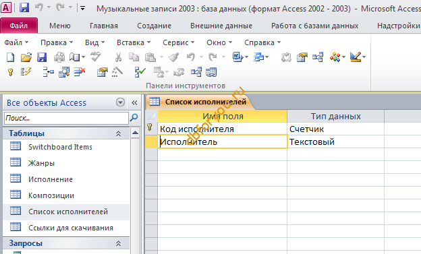Image resolution: width=421 pixels, height=254 pixels.
Task: Click the Print toolbar icon
Action: 59,57
